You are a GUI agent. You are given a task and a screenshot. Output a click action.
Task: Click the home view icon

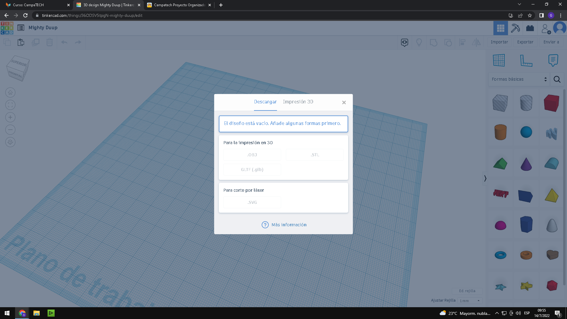pyautogui.click(x=10, y=92)
